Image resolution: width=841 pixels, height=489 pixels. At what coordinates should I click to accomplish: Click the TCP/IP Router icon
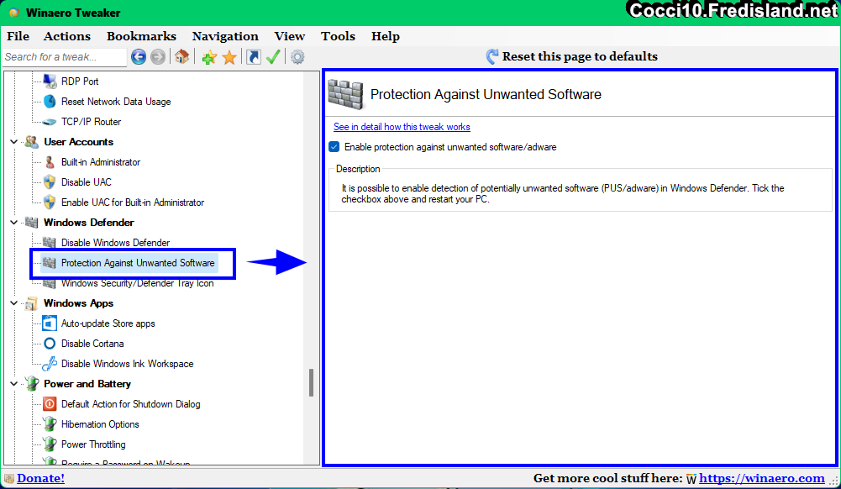click(50, 122)
